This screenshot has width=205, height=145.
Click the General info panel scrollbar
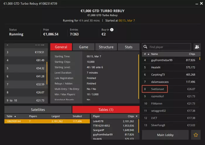(139, 77)
